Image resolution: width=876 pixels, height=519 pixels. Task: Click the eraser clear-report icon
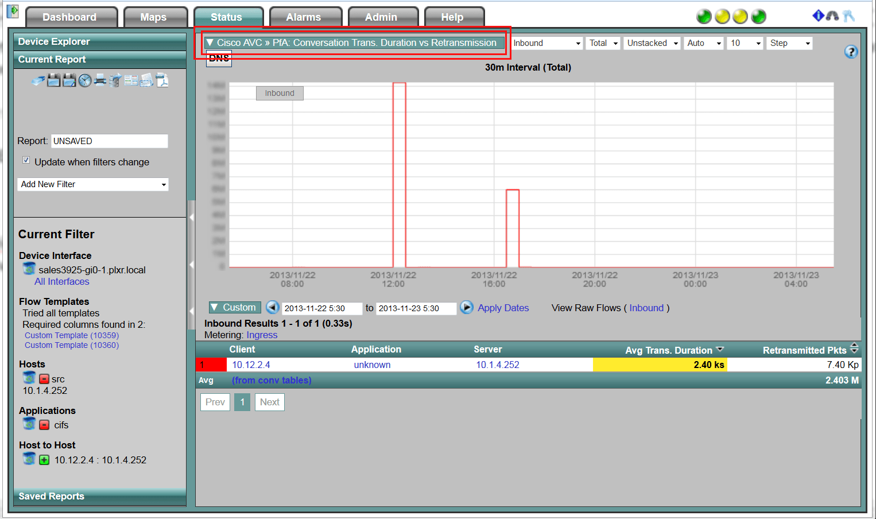click(38, 81)
